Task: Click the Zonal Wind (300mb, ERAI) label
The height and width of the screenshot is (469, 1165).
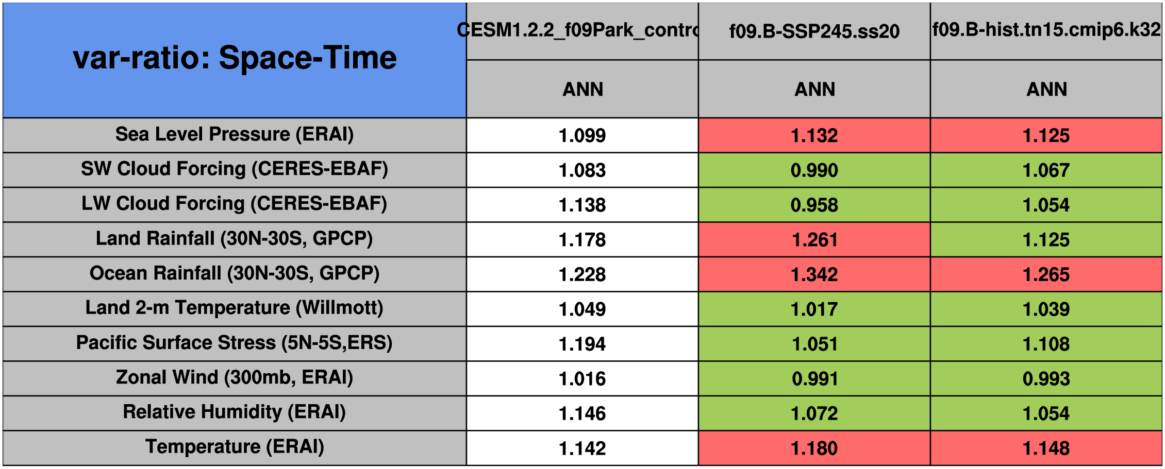Action: coord(235,377)
